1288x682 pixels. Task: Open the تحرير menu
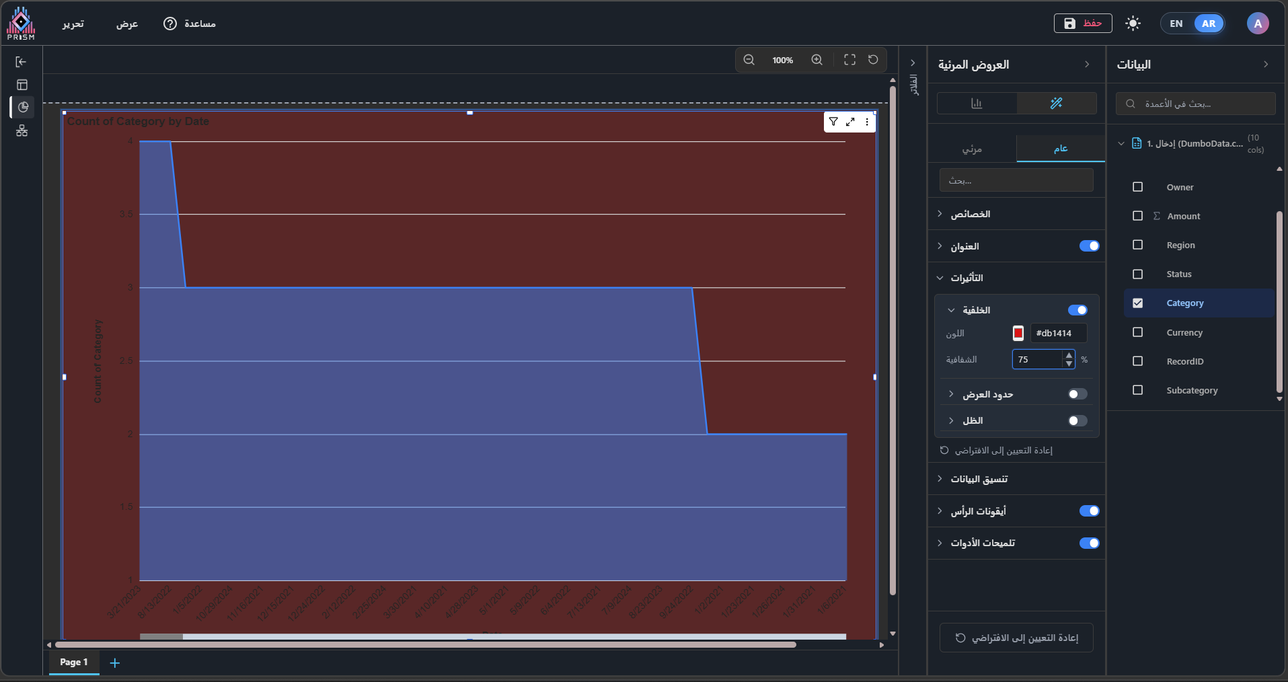click(73, 24)
